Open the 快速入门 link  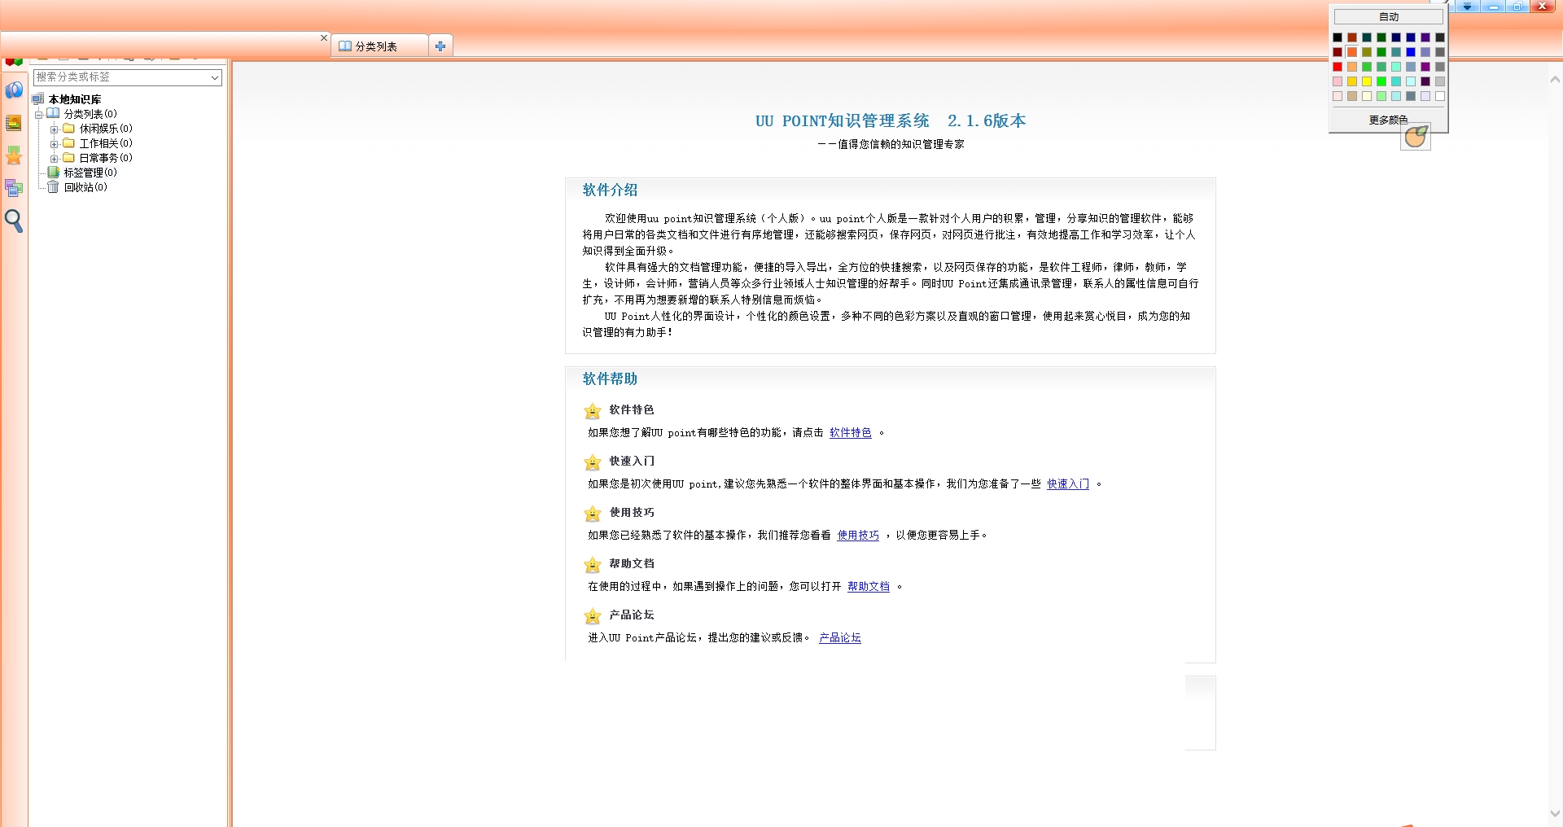pyautogui.click(x=1068, y=484)
